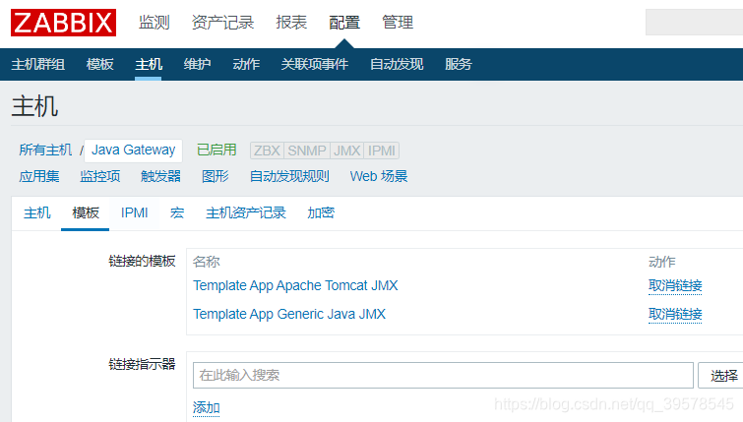This screenshot has width=743, height=422.
Task: Go to 动作 submenu
Action: point(246,64)
